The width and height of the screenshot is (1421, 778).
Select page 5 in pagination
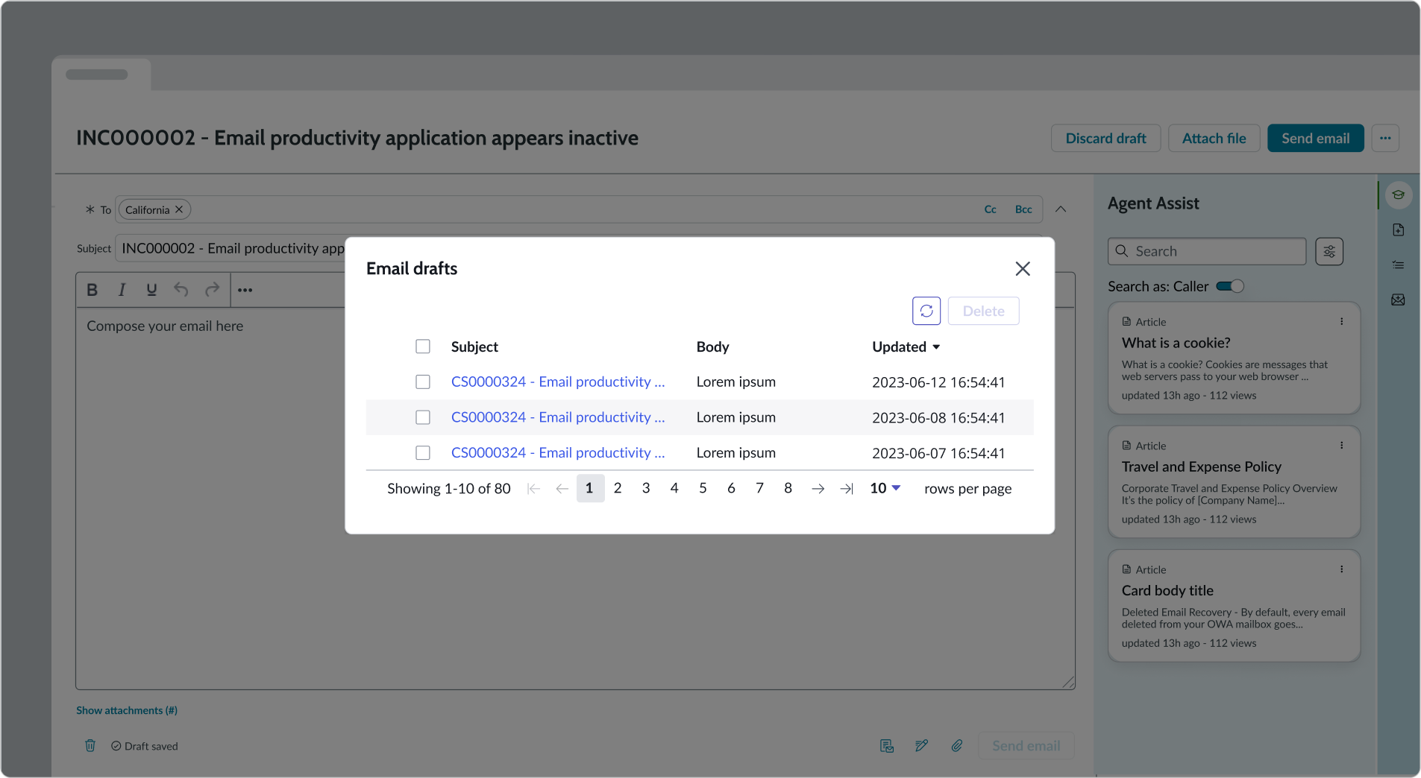[703, 488]
